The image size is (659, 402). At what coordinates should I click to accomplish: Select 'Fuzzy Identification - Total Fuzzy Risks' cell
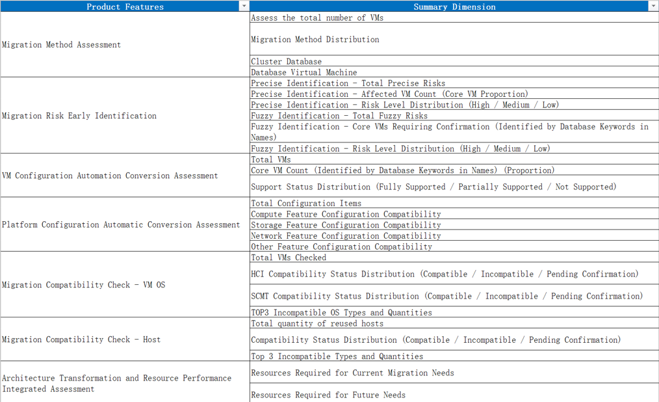point(454,116)
